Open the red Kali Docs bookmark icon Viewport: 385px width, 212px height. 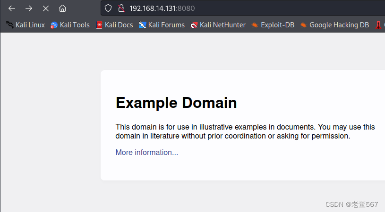pyautogui.click(x=99, y=25)
